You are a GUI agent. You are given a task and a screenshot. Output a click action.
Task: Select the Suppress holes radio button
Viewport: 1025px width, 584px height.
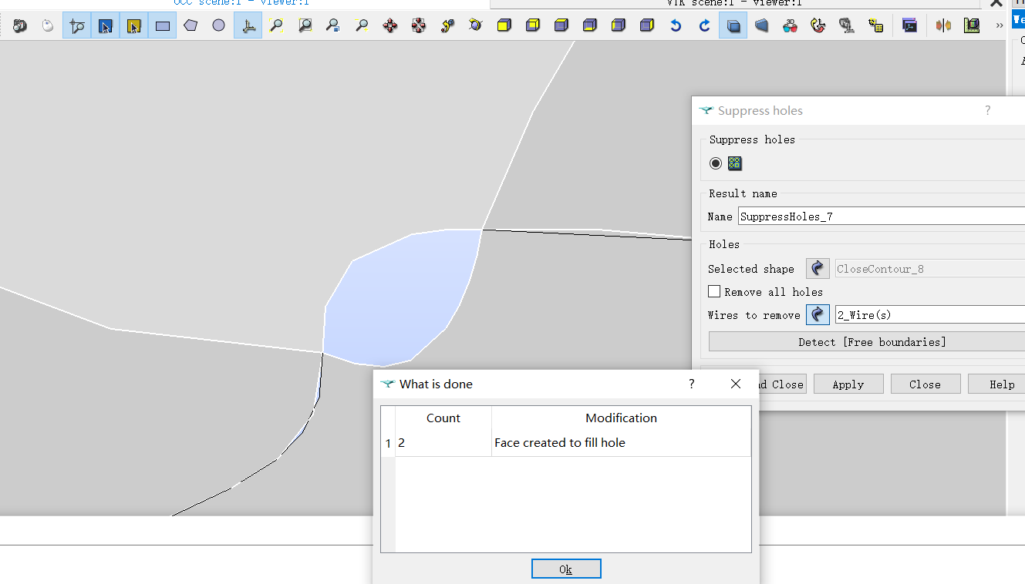[716, 163]
